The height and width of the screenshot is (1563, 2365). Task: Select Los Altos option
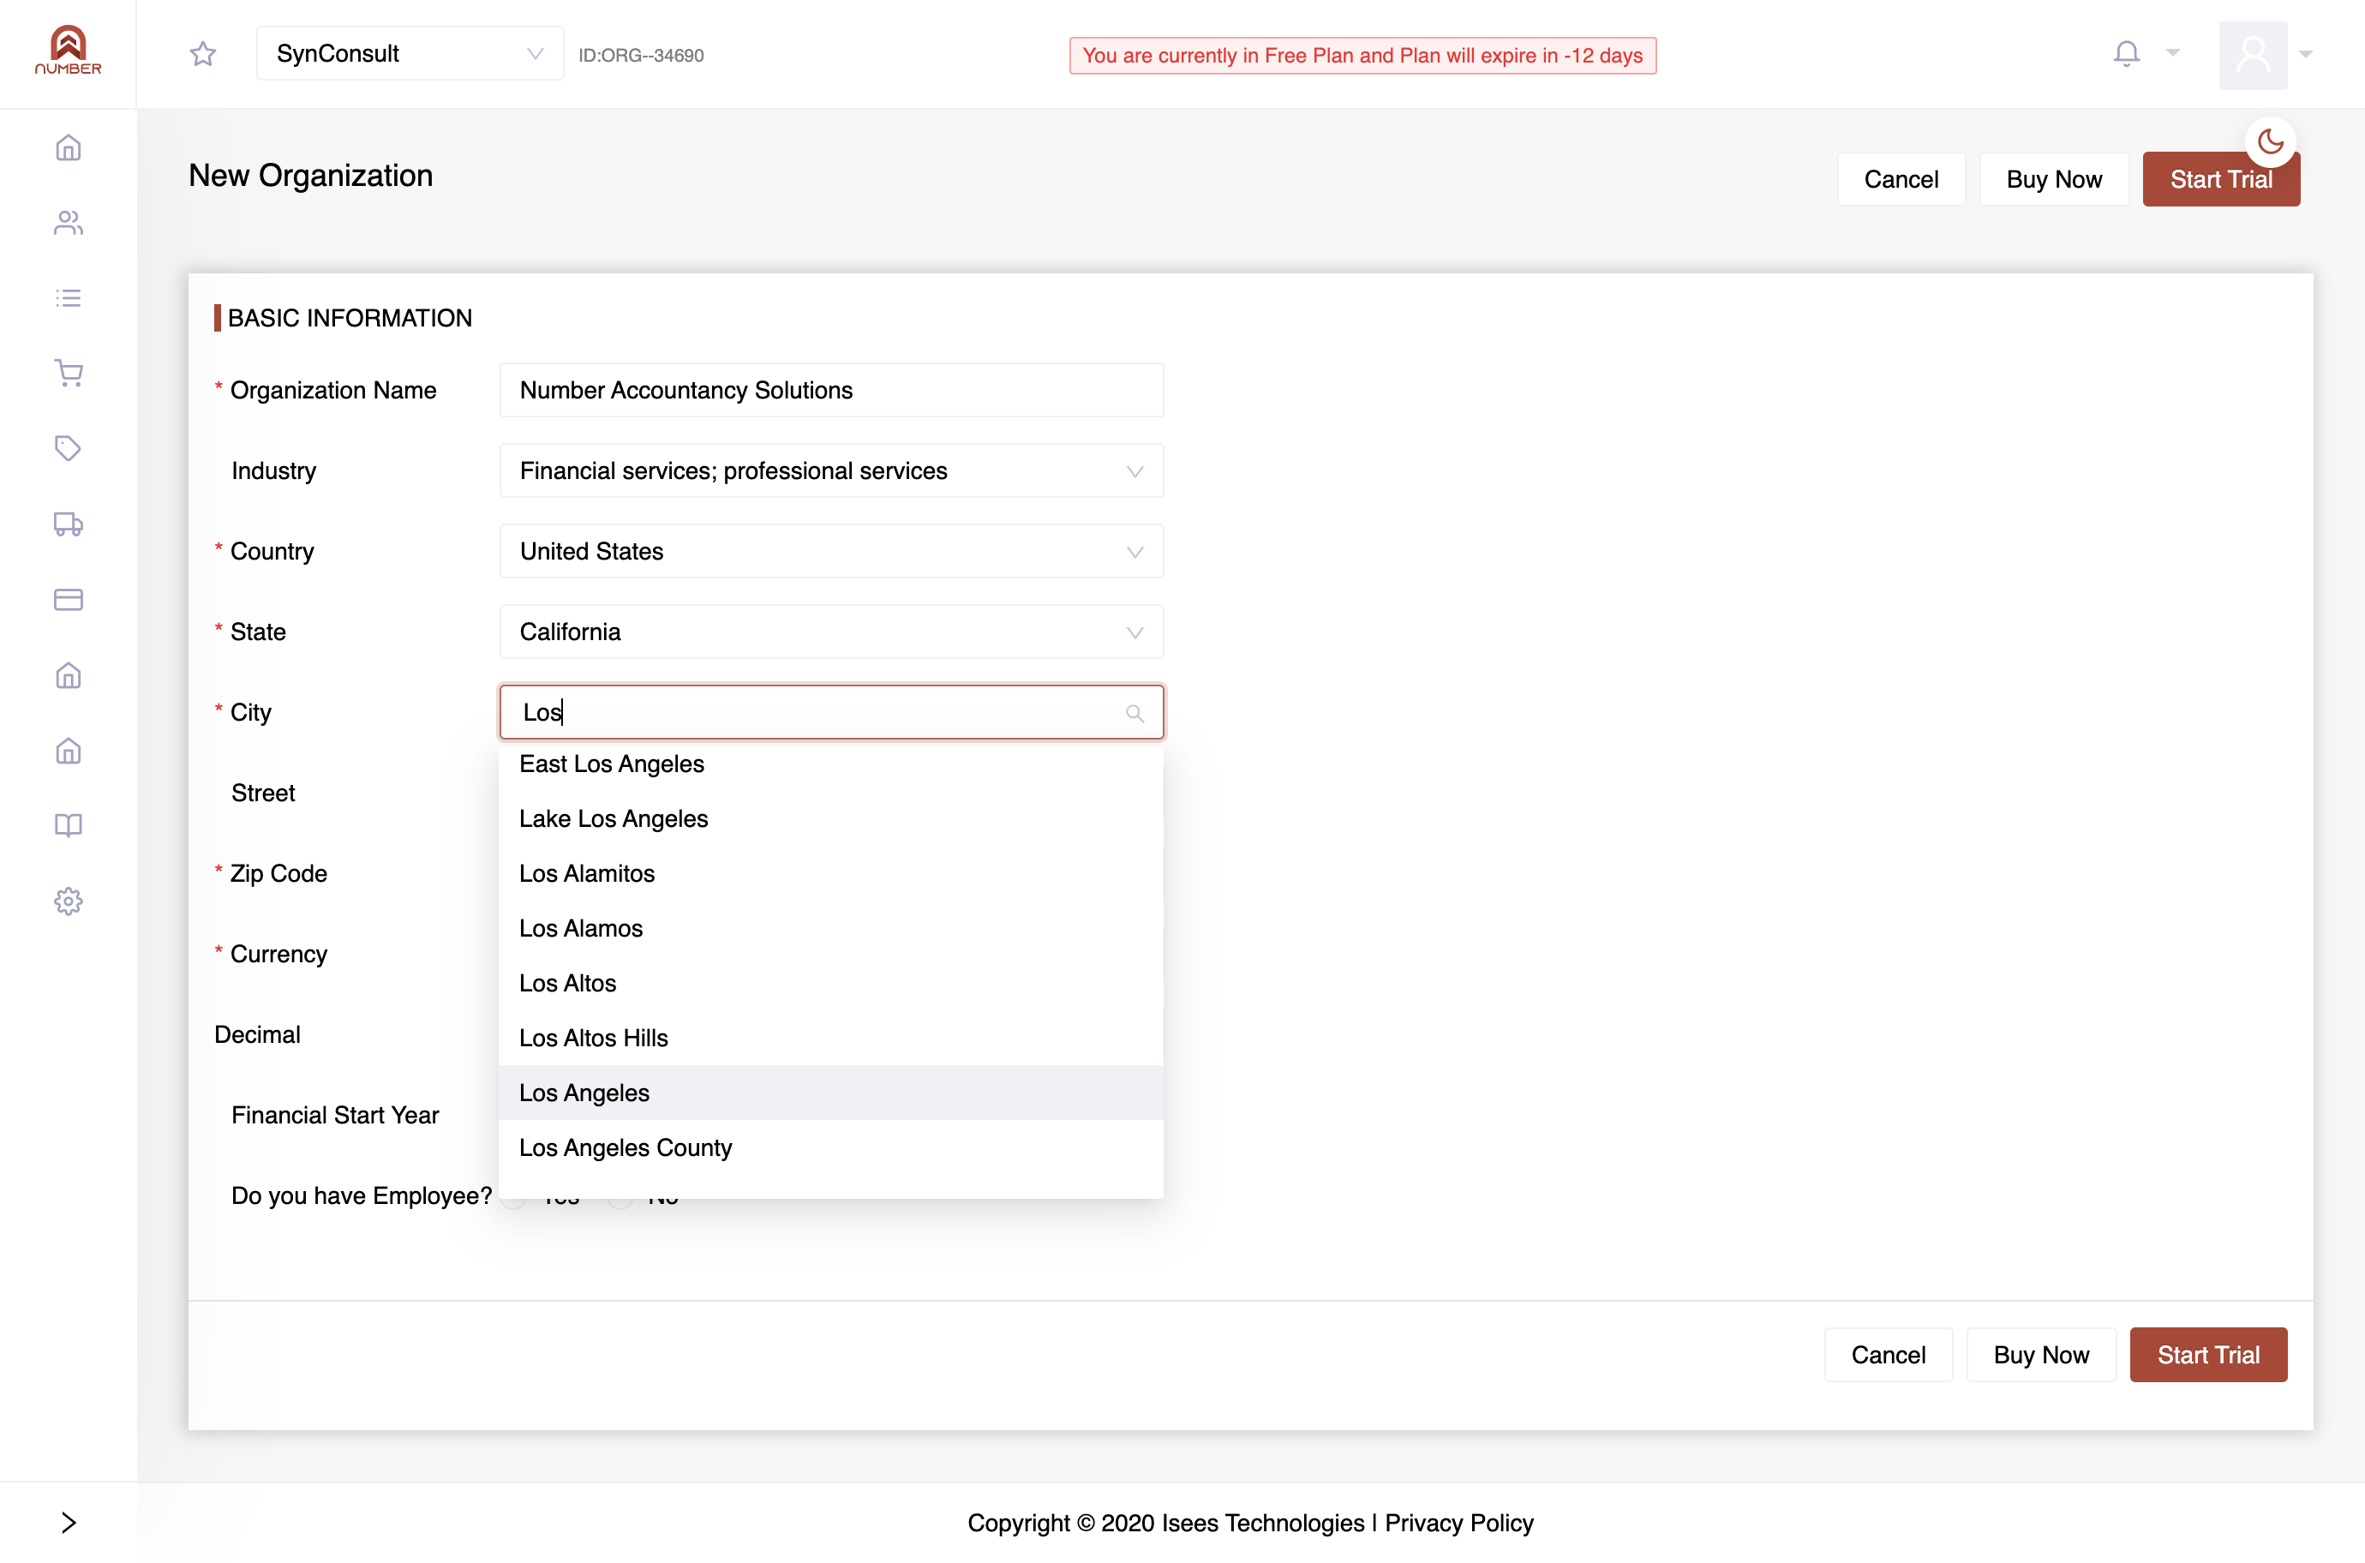pos(831,983)
